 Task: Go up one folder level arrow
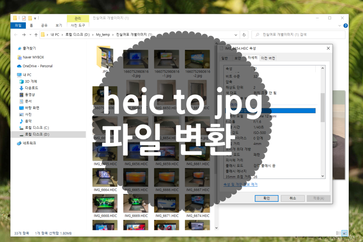coord(36,35)
